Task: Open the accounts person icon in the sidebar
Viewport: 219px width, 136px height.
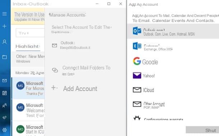Action: [4, 42]
